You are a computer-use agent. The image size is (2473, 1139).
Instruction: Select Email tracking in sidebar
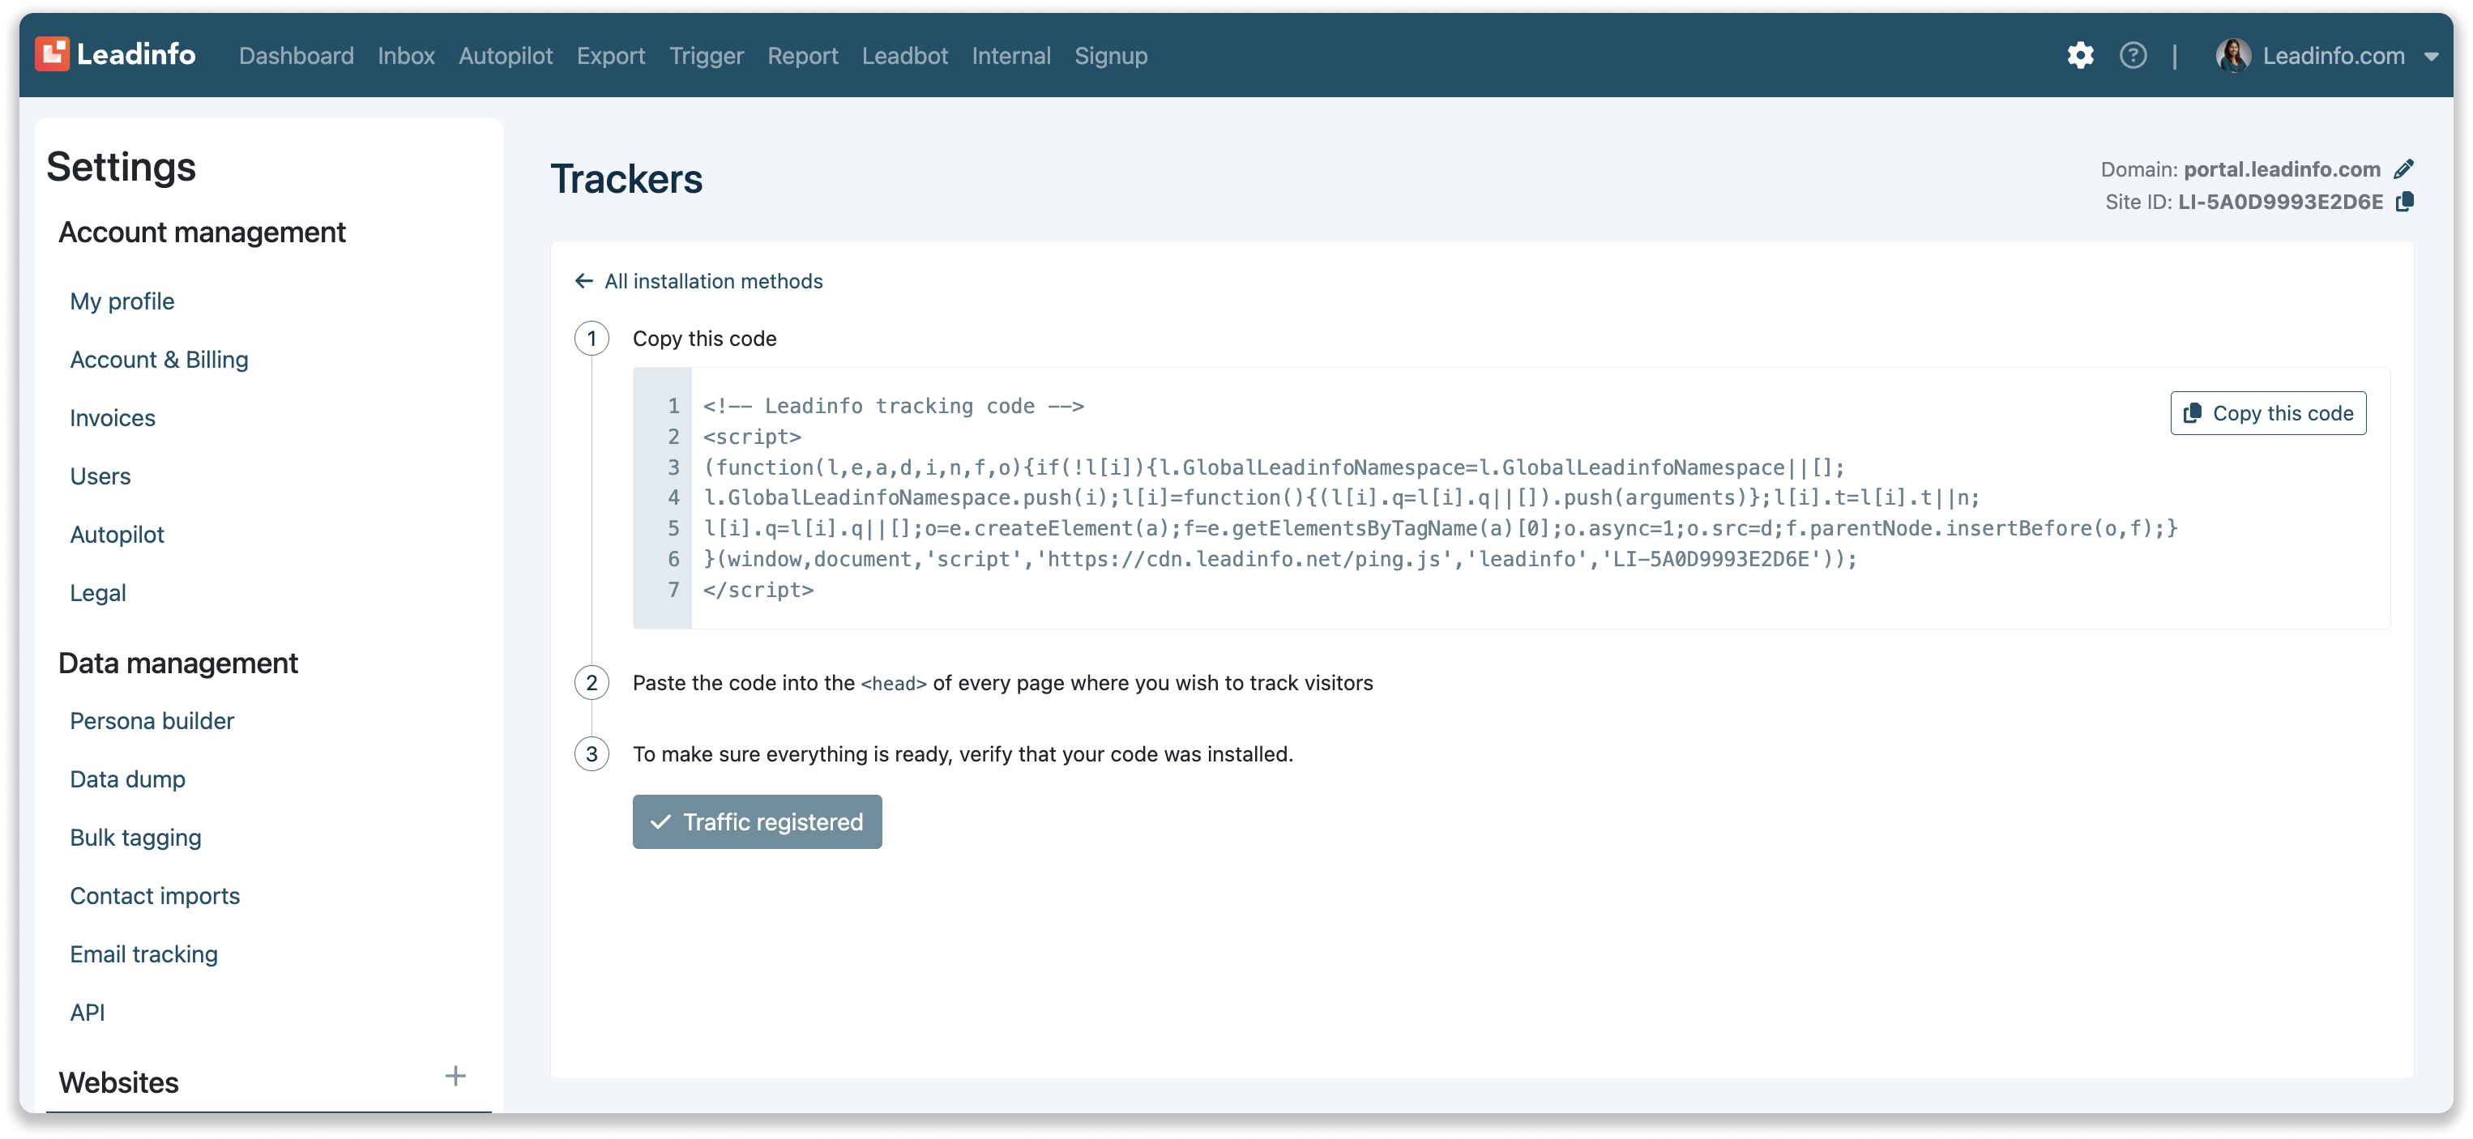[143, 953]
